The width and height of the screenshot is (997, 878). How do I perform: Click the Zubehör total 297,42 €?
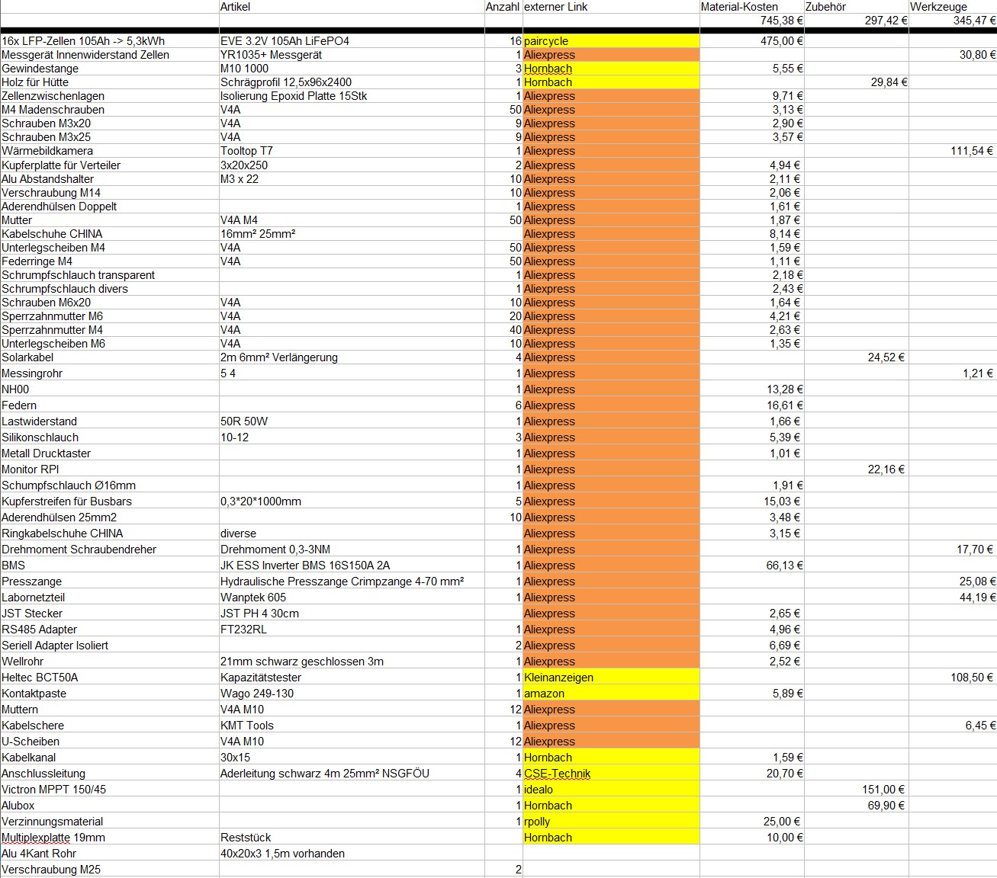(x=857, y=21)
